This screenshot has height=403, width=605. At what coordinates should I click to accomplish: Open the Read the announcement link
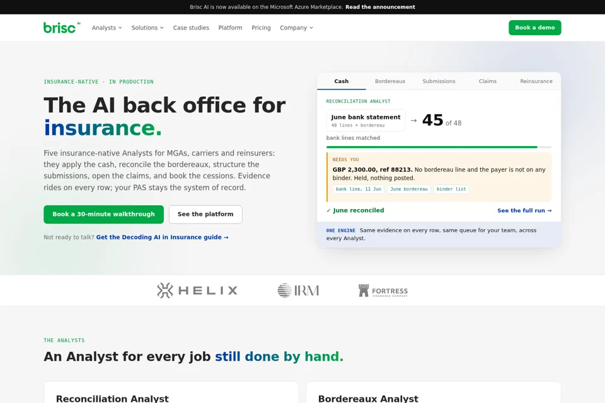[380, 7]
